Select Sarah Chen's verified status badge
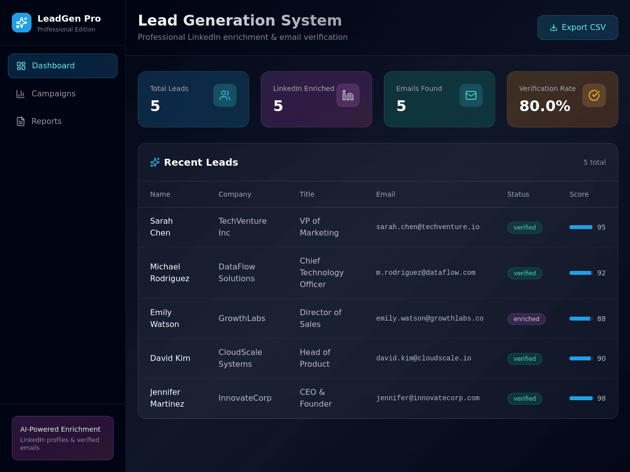 point(525,228)
